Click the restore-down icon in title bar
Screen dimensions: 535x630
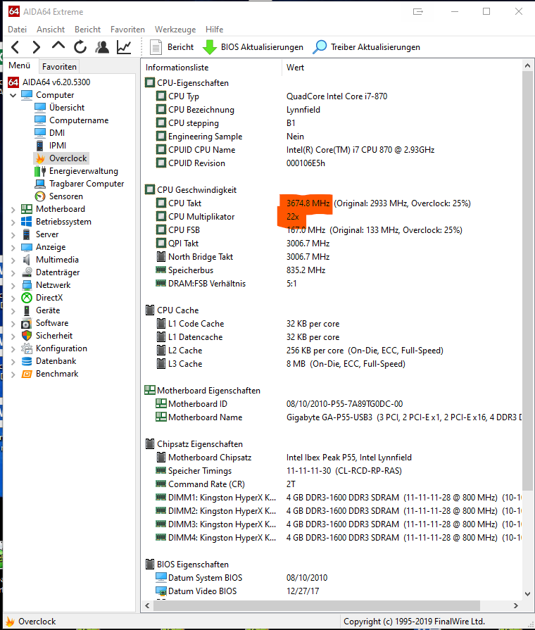(x=417, y=12)
